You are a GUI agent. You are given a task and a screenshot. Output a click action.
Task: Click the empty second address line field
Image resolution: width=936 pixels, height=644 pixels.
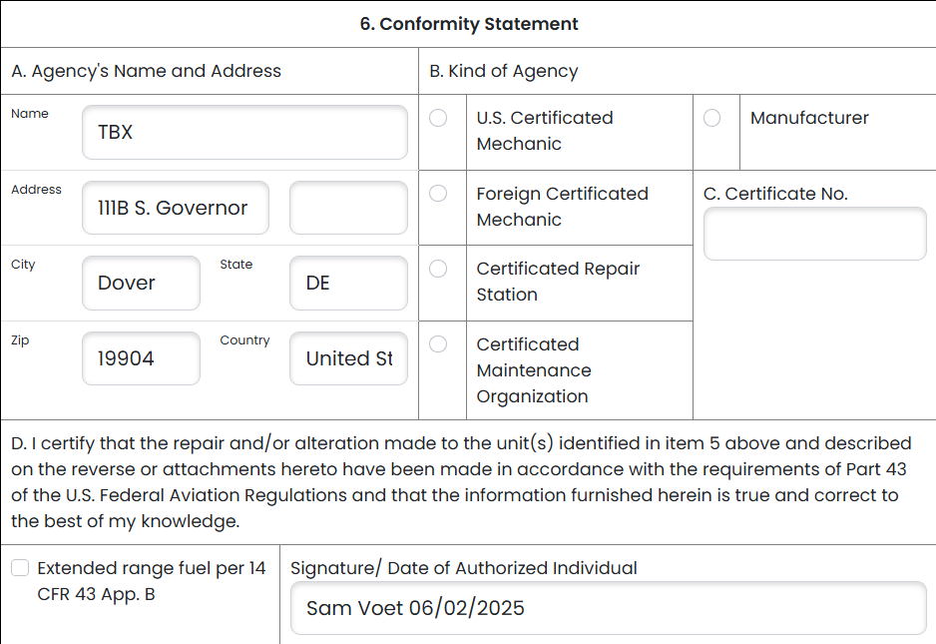tap(348, 208)
